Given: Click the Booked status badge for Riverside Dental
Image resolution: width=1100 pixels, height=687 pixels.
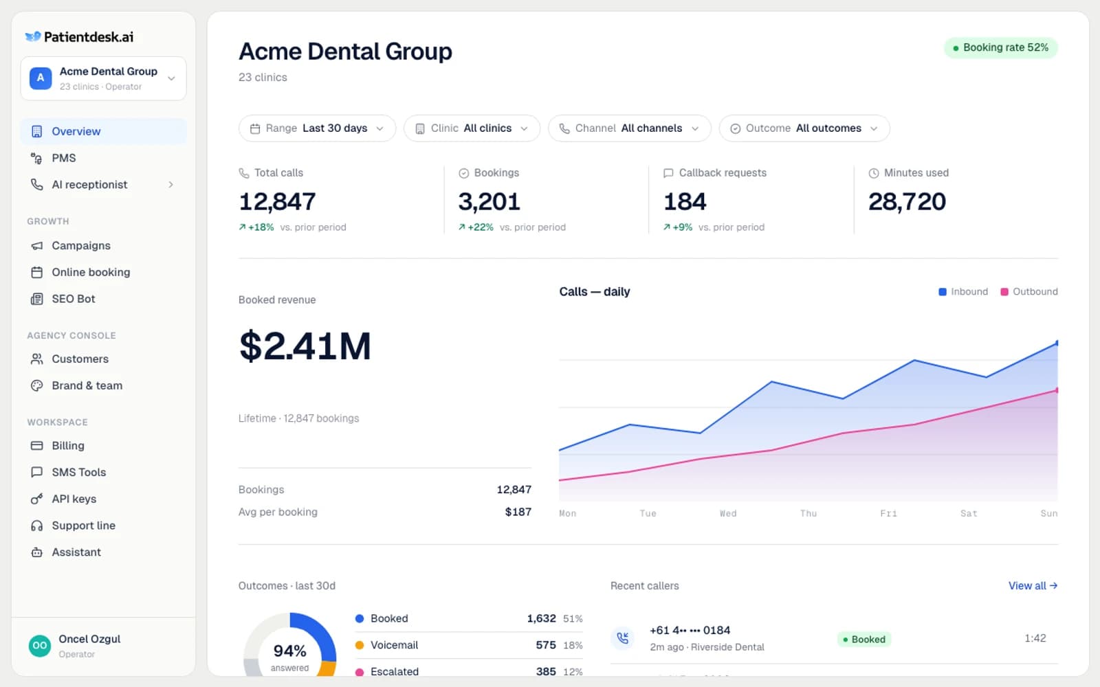Looking at the screenshot, I should pyautogui.click(x=864, y=640).
